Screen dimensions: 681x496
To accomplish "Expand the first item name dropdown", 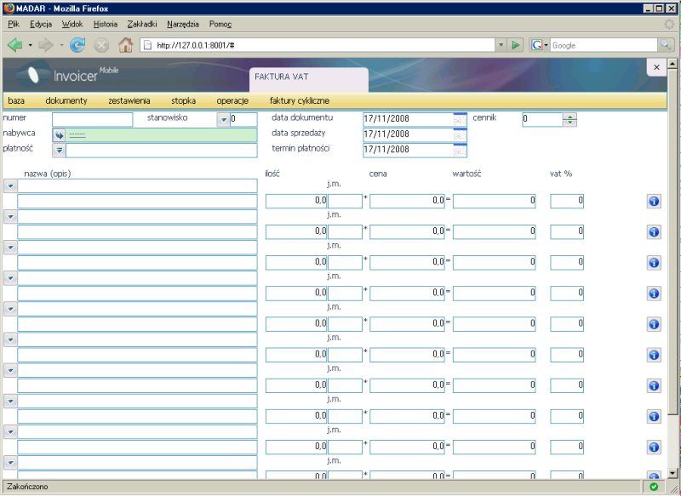I will click(10, 186).
